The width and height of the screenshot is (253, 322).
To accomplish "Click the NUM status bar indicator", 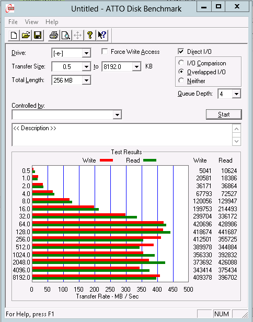I will (x=222, y=314).
